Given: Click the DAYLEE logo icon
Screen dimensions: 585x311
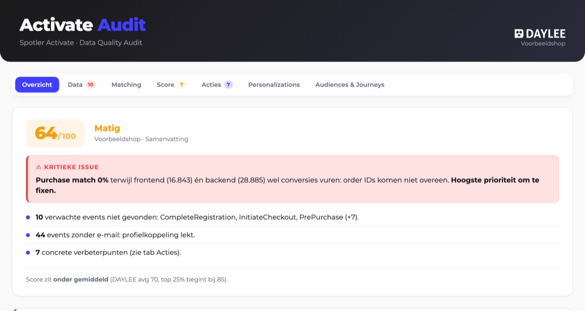Looking at the screenshot, I should [x=519, y=33].
